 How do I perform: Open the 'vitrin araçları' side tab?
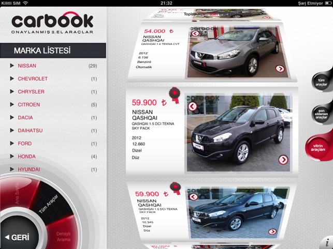(x=318, y=148)
